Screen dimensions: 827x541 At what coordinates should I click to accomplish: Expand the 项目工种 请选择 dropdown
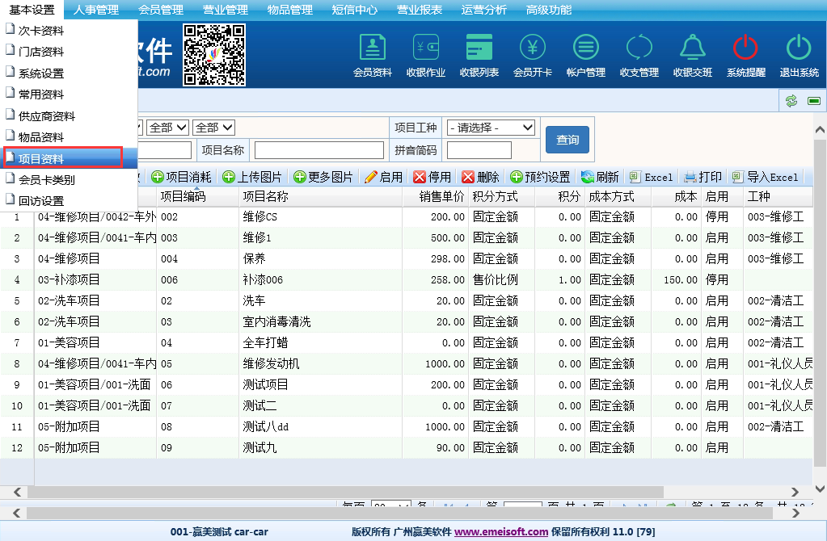[491, 128]
